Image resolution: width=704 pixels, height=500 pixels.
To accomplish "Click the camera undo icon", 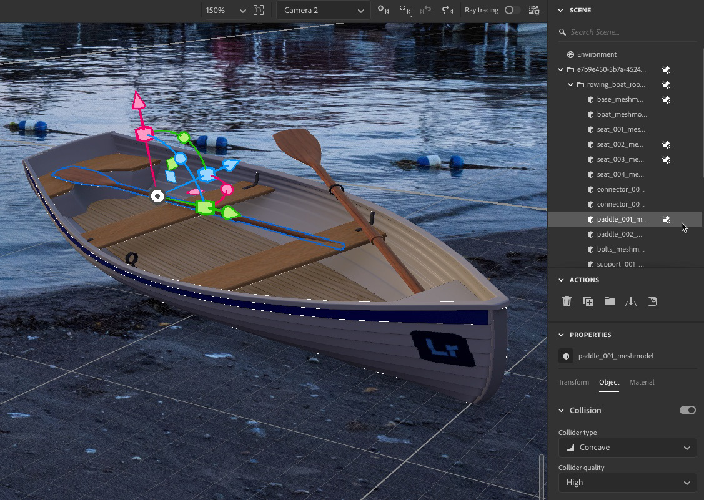I will [x=425, y=11].
